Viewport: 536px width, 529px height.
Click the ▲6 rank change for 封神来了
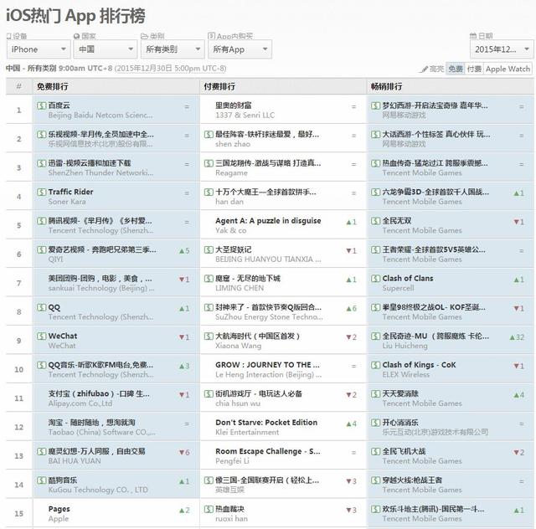point(352,309)
